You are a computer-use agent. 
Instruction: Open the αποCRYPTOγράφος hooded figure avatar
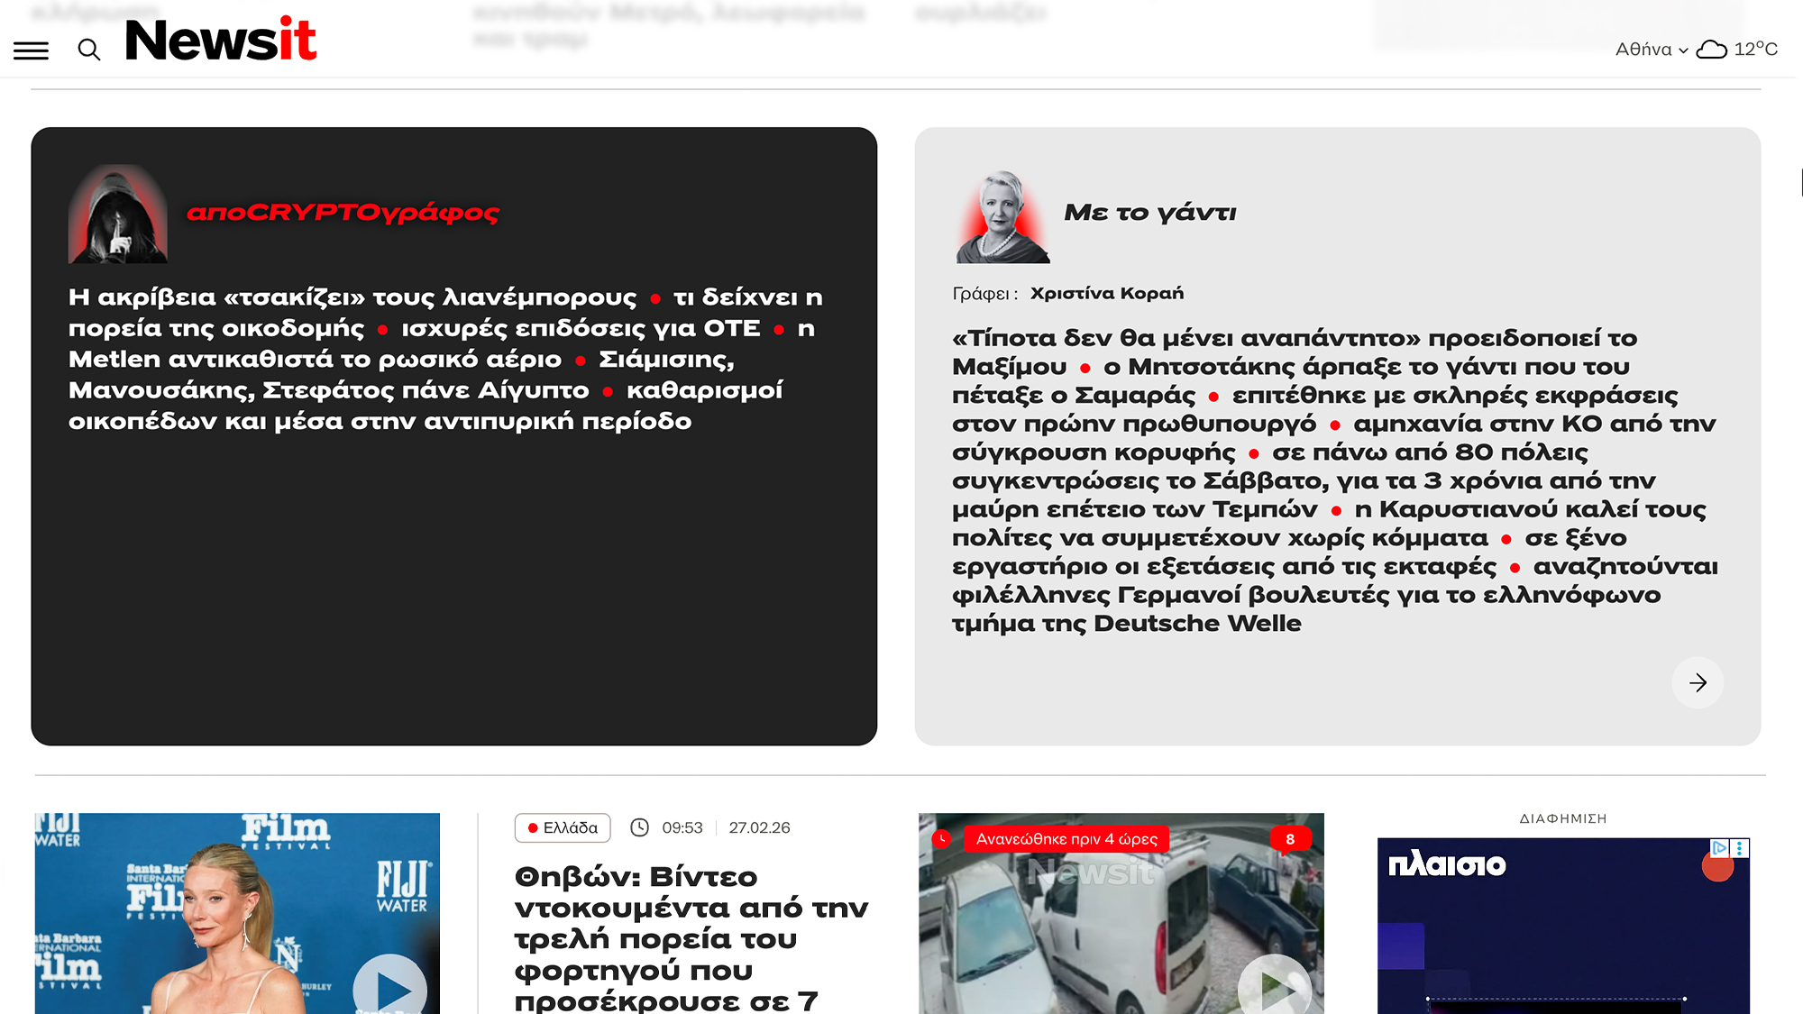(117, 214)
